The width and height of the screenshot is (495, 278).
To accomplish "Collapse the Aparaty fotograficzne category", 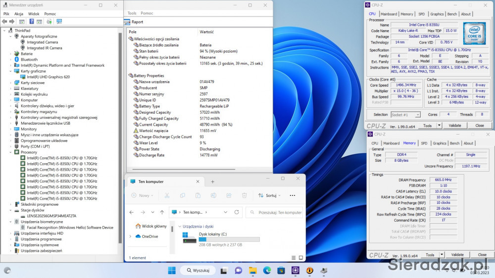I will click(10, 36).
